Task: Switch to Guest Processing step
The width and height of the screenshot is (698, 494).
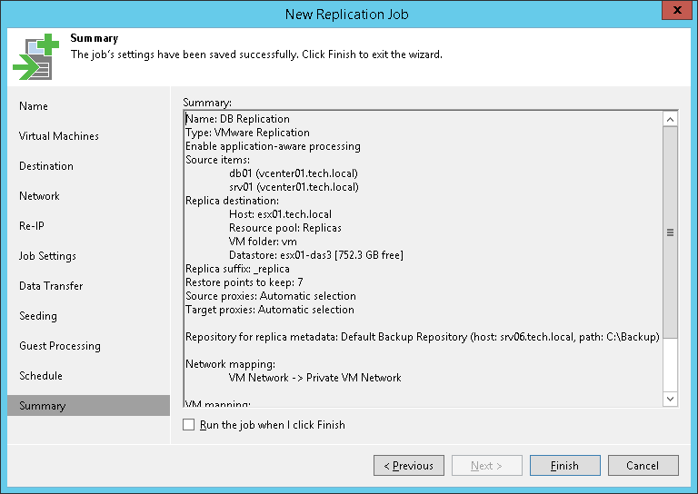Action: pos(60,346)
